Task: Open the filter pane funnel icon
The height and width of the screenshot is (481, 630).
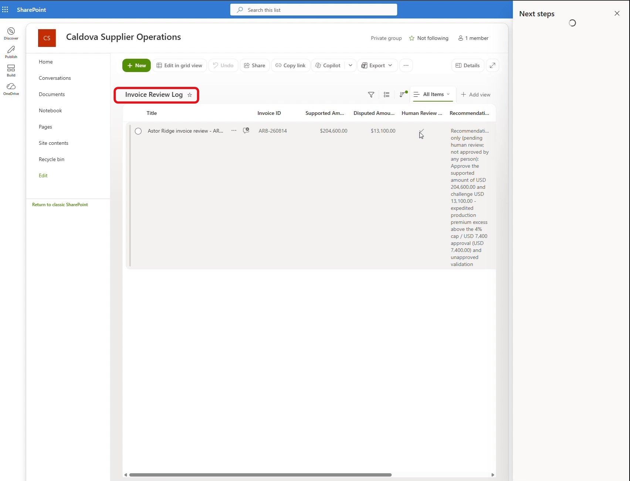Action: coord(371,95)
